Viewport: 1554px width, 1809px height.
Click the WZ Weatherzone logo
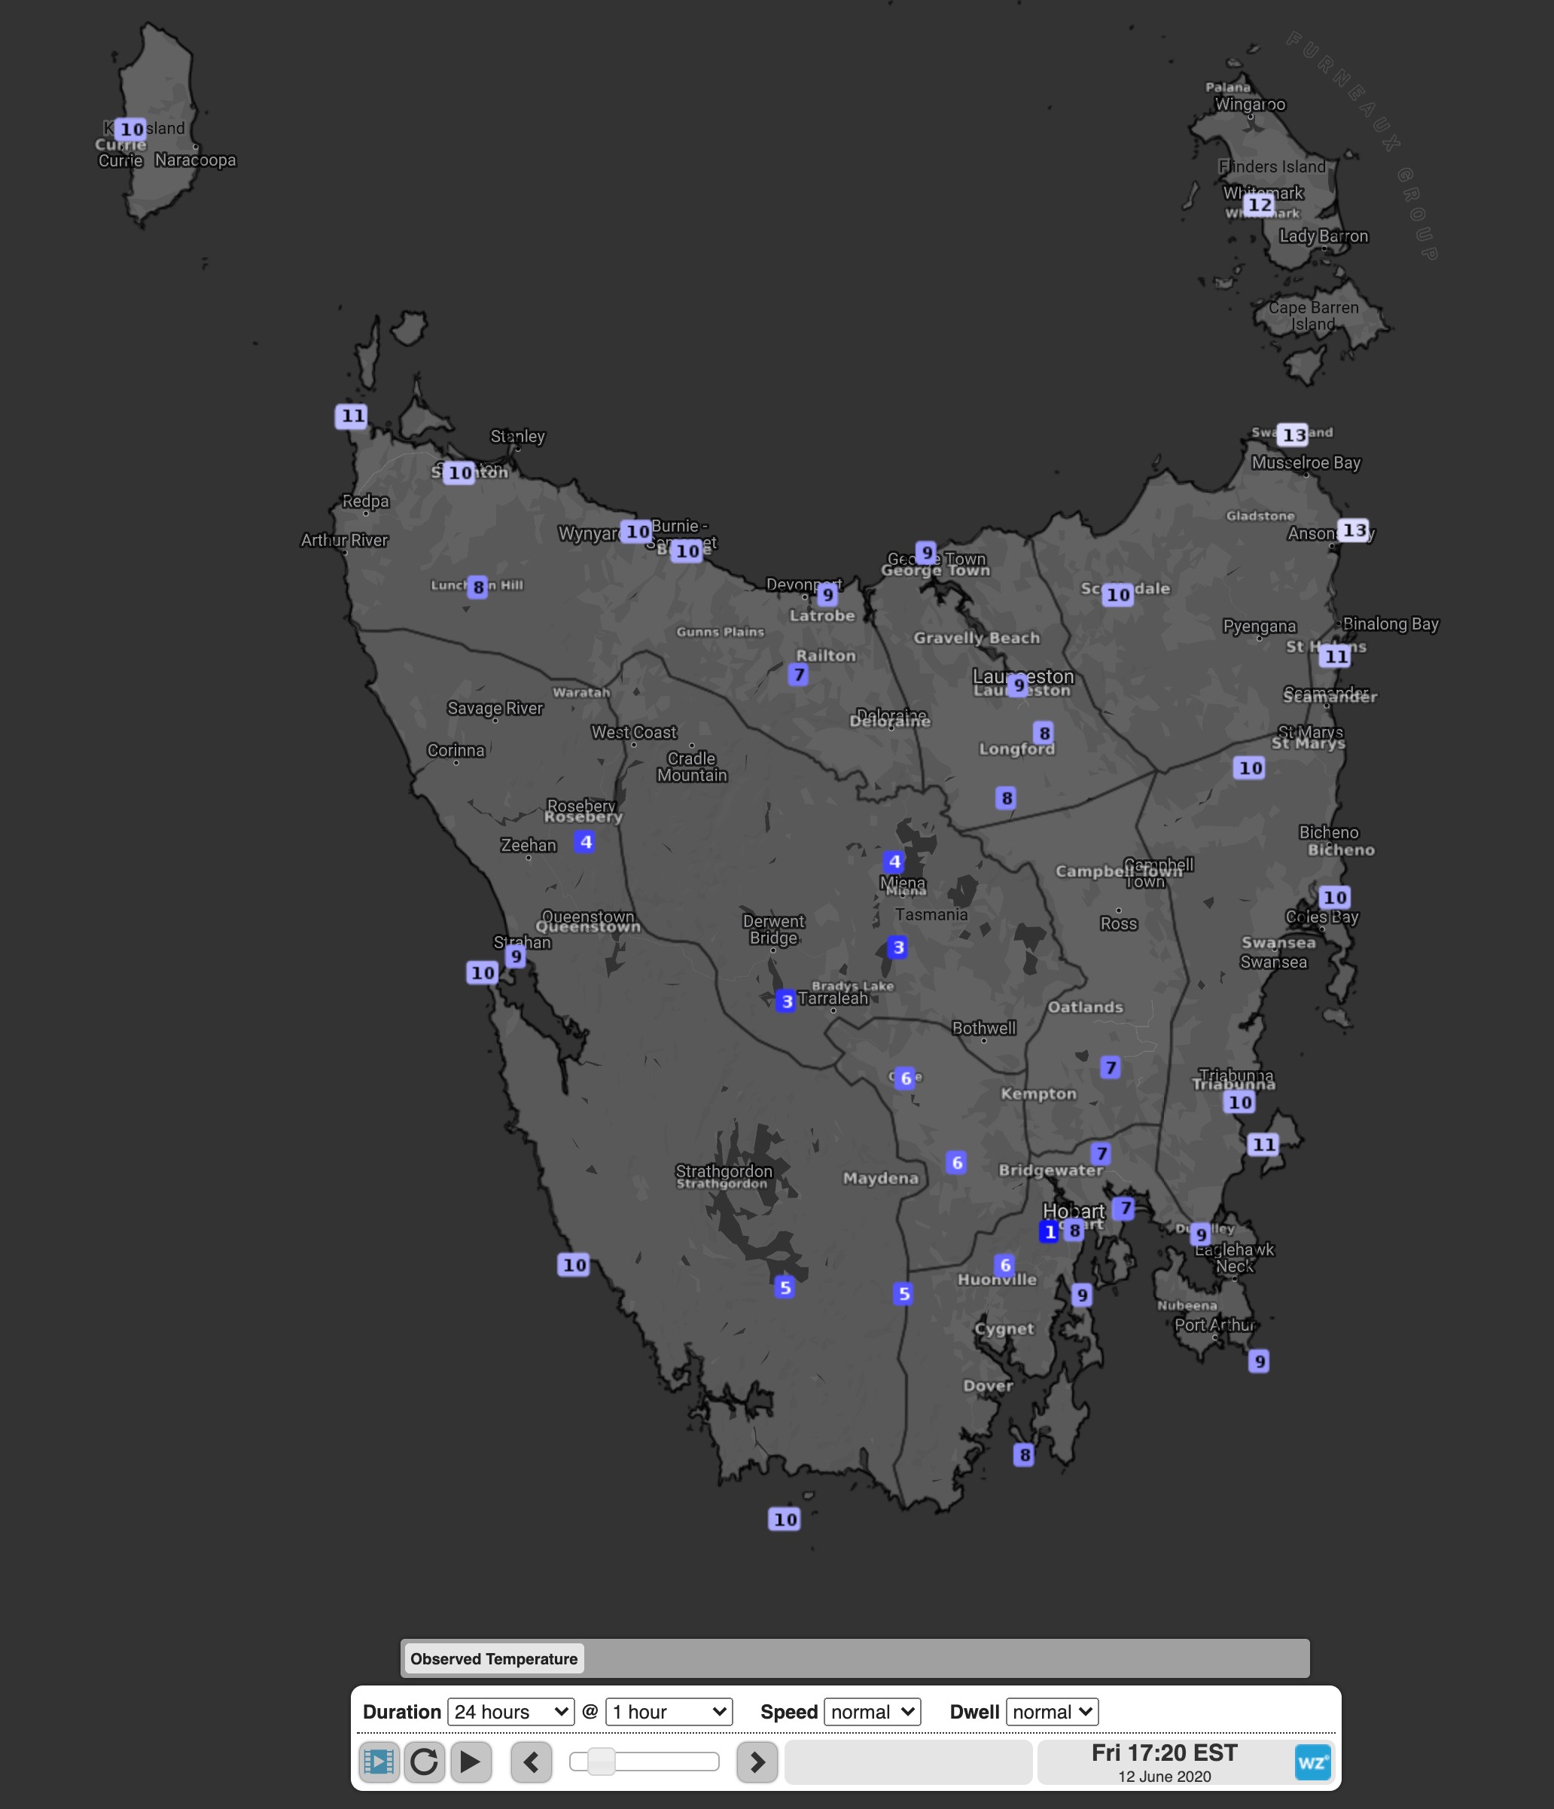click(1312, 1762)
